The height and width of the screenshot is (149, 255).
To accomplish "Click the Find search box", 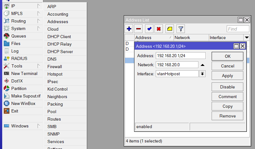I will click(238, 29).
